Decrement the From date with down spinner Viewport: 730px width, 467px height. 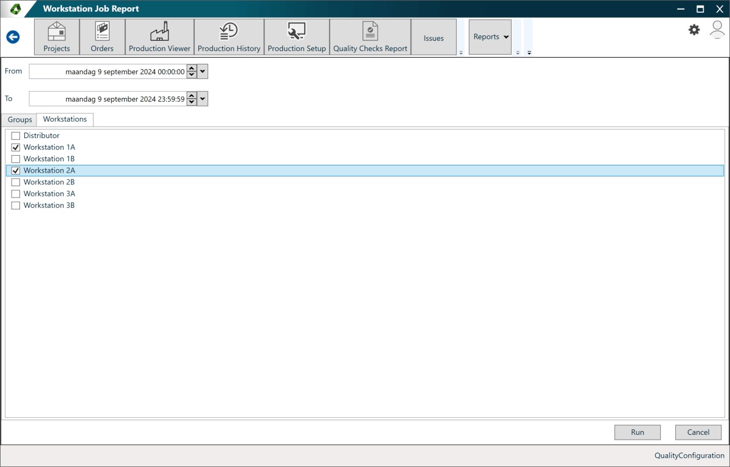(x=192, y=75)
